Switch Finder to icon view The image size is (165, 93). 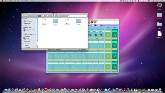tap(40, 16)
